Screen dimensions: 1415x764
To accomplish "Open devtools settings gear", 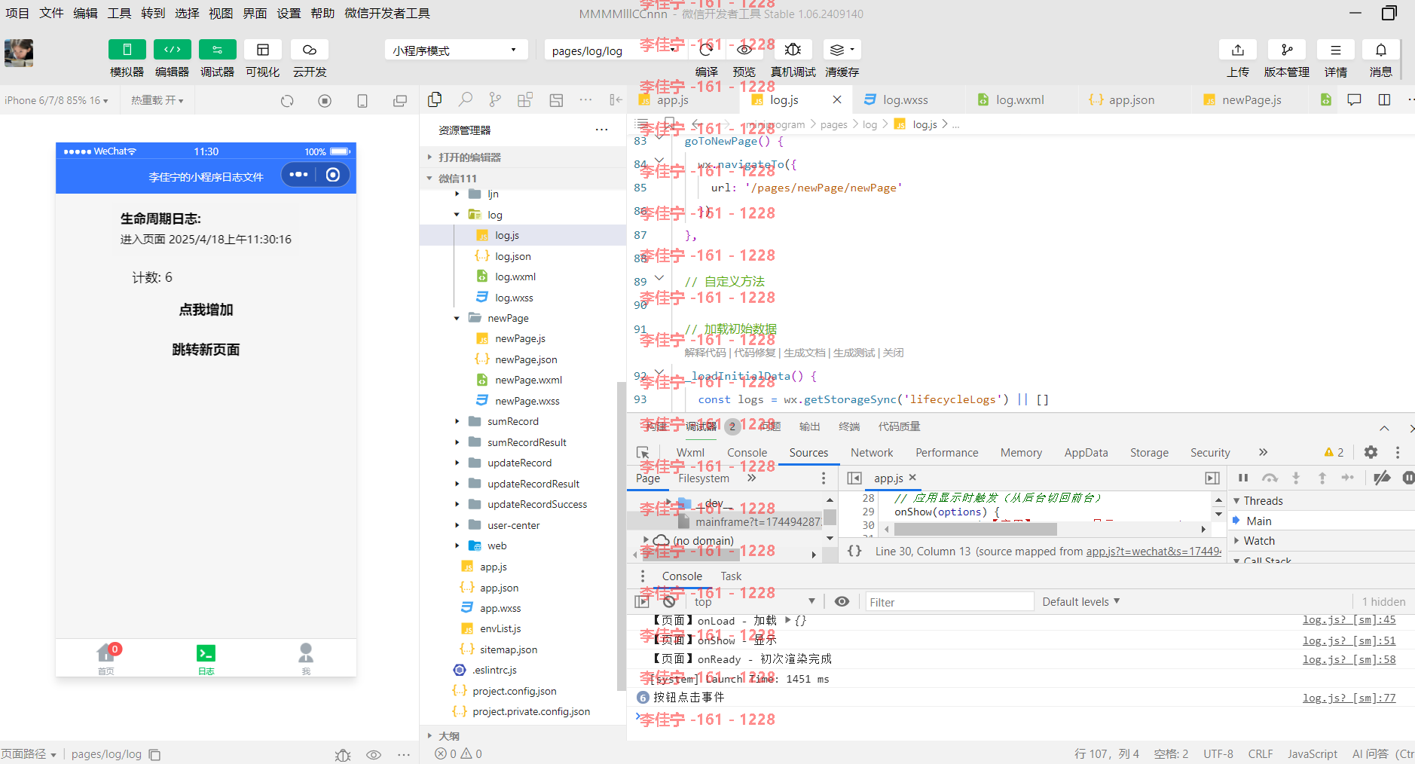I will [x=1371, y=452].
